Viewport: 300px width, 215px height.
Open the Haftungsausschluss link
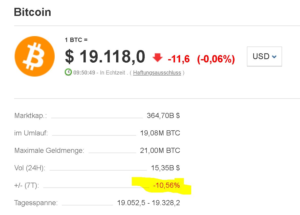tap(157, 73)
